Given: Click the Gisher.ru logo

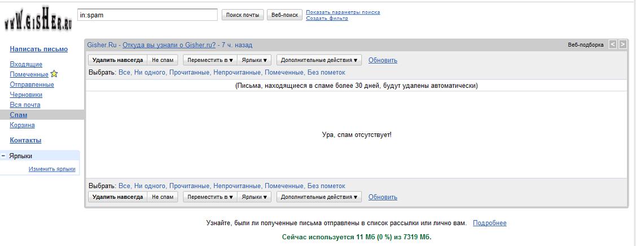Looking at the screenshot, I should (x=38, y=21).
